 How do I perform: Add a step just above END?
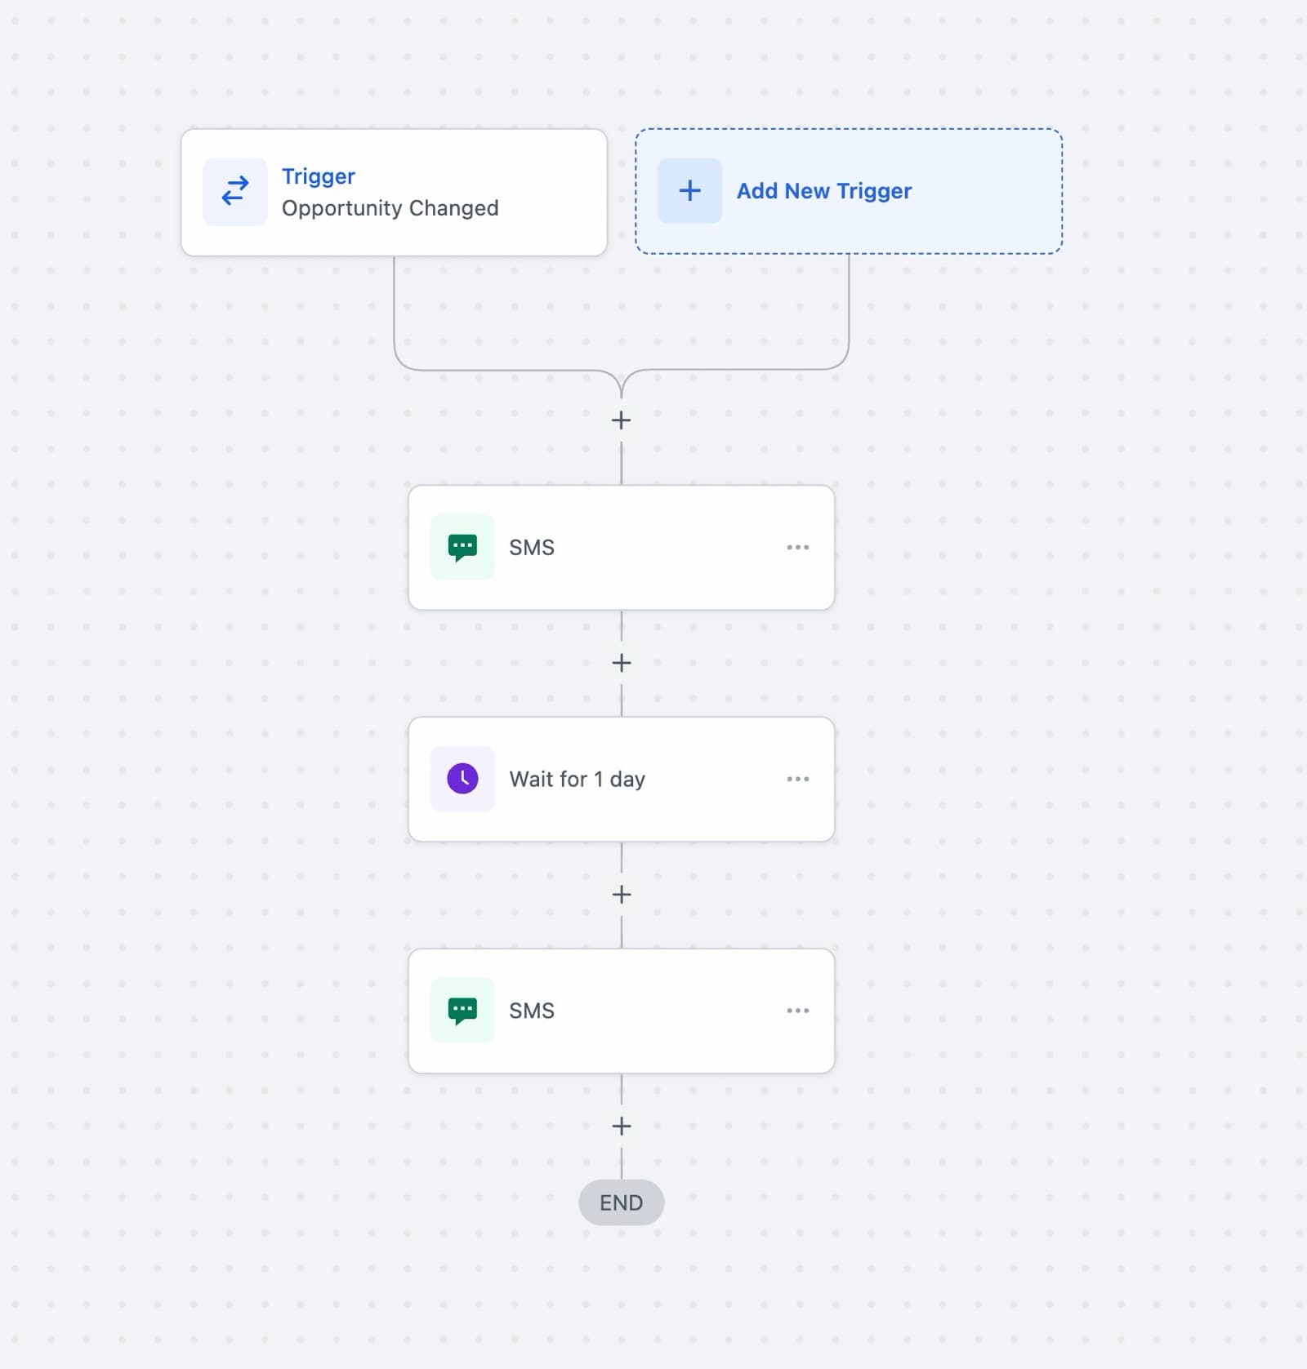click(622, 1127)
